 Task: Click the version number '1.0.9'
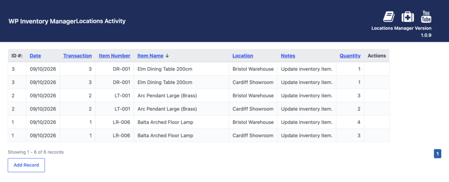coord(426,35)
